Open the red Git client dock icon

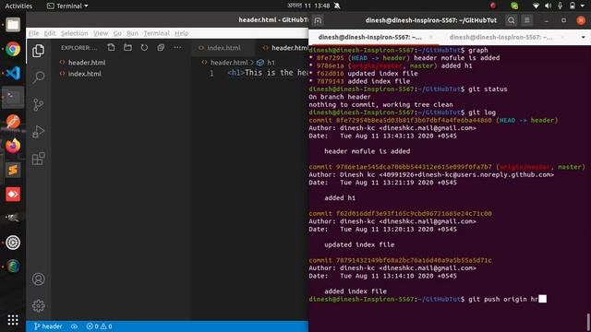(13, 195)
